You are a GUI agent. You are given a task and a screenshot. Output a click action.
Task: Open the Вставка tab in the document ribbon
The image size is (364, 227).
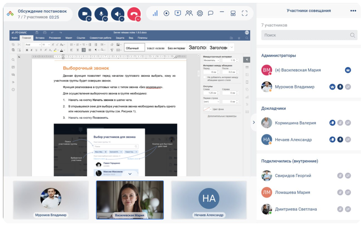click(40, 38)
